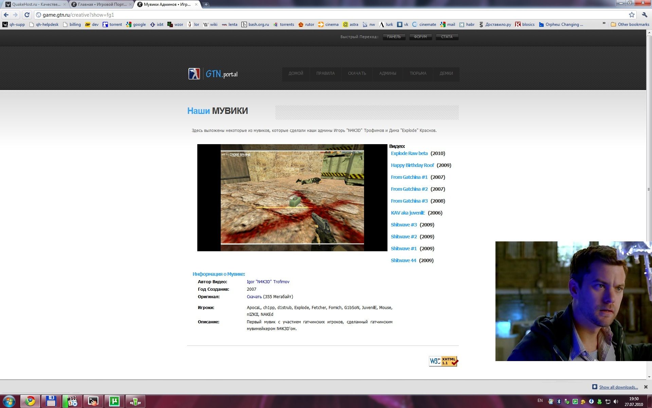Open the From Gatchina #2 video link
This screenshot has width=652, height=408.
[x=409, y=189]
